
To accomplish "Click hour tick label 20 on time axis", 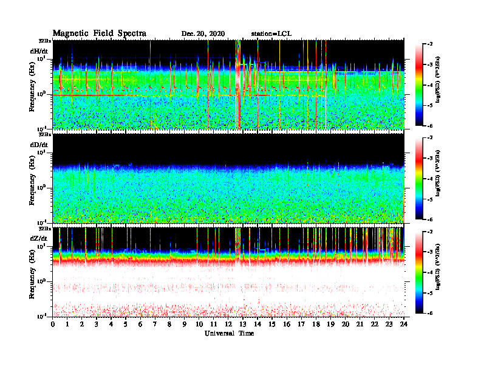I will 346,324.
